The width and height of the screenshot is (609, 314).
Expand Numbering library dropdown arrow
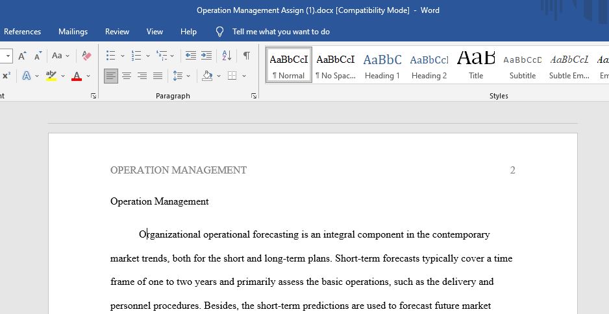(148, 56)
